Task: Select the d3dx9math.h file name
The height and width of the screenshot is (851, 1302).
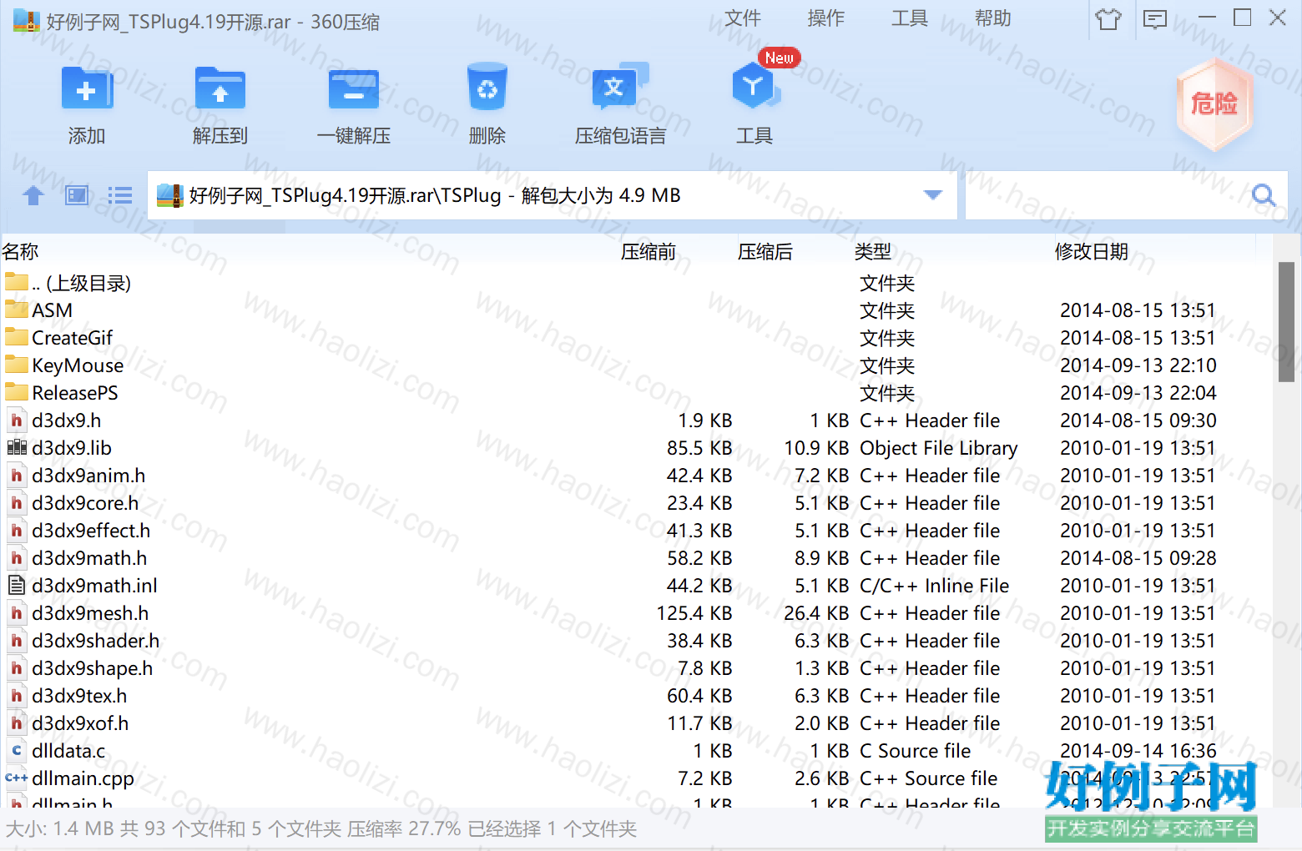Action: 89,557
